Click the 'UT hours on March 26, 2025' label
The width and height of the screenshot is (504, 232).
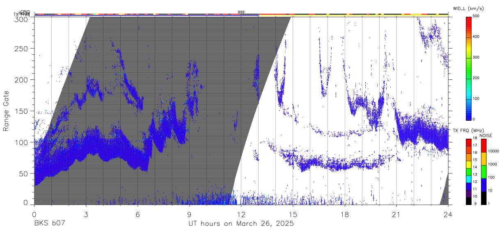point(241,224)
